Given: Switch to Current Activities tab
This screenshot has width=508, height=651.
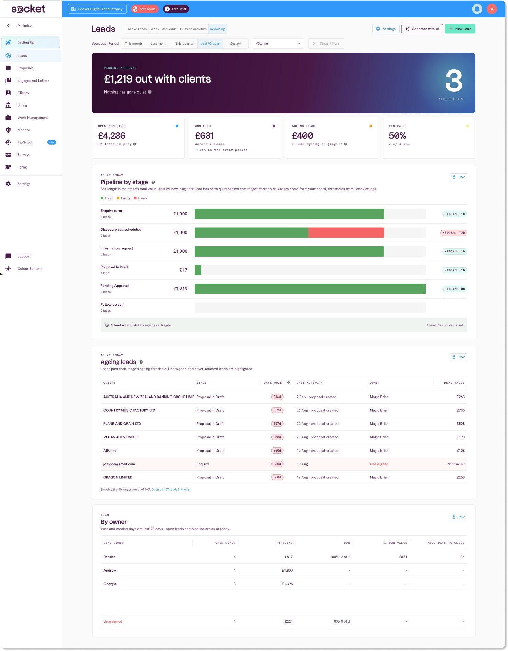Looking at the screenshot, I should click(193, 29).
